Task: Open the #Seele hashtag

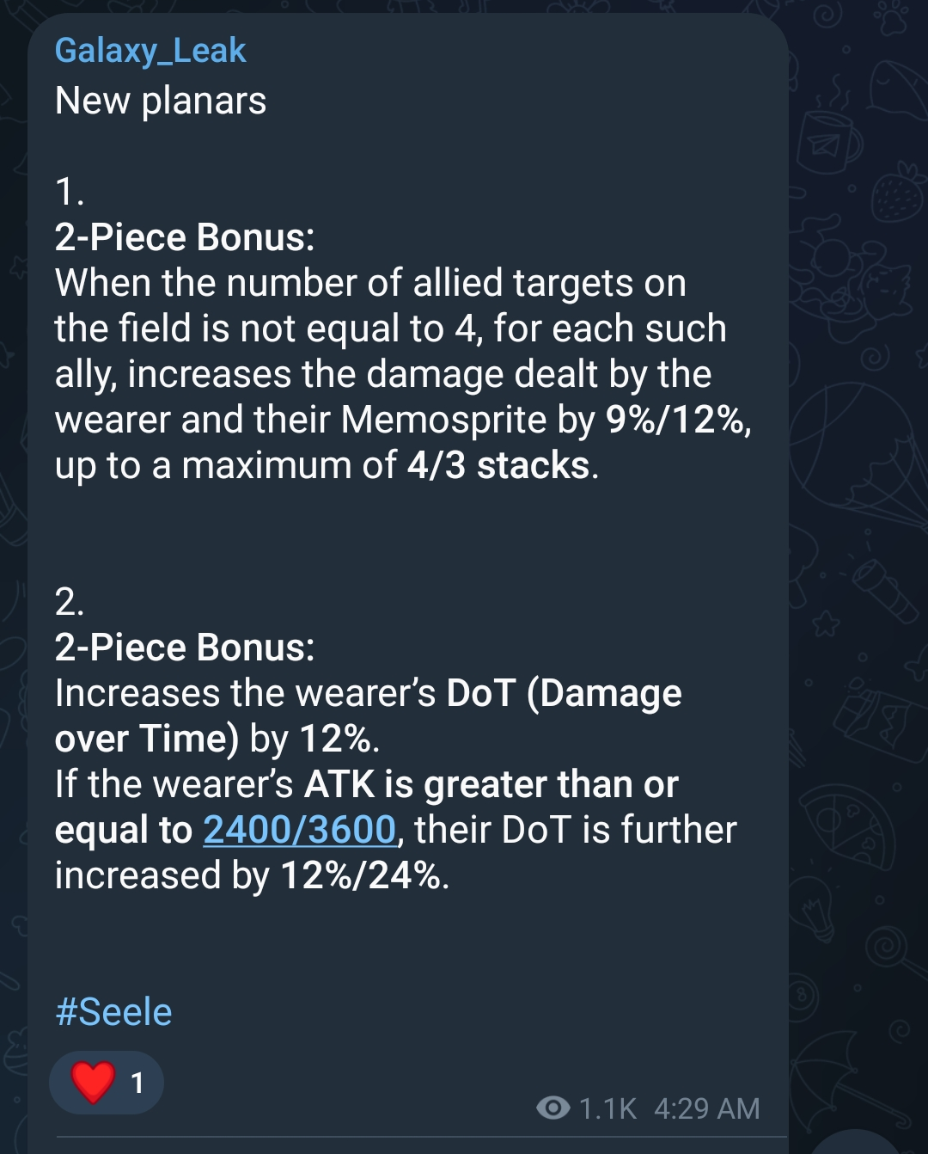Action: (x=113, y=1012)
